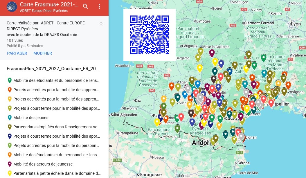Image resolution: width=306 pixels, height=178 pixels.
Task: Click the QR code image on the map
Action: pos(149,35)
